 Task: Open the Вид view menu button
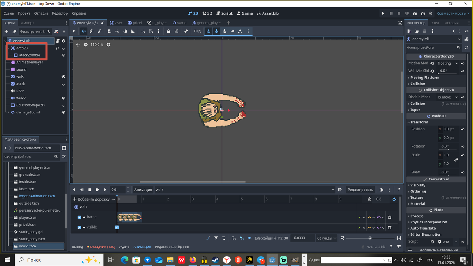click(197, 31)
